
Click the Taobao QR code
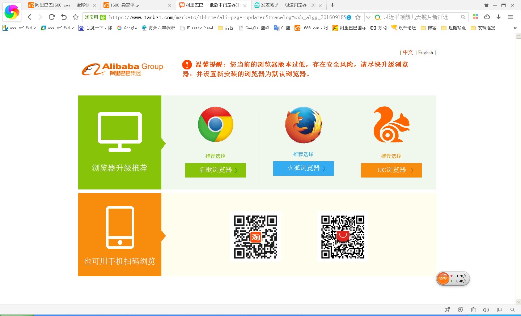[x=255, y=237]
